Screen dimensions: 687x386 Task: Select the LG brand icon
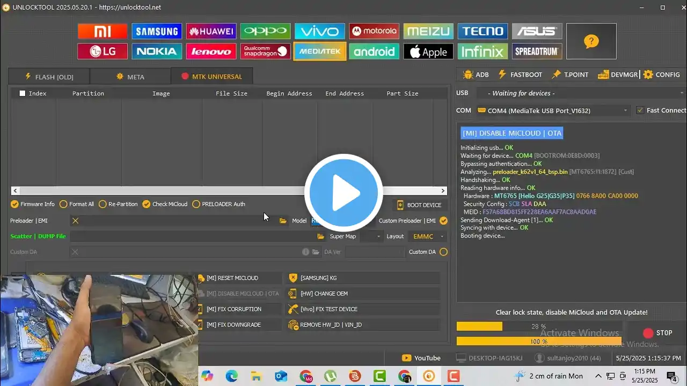103,51
